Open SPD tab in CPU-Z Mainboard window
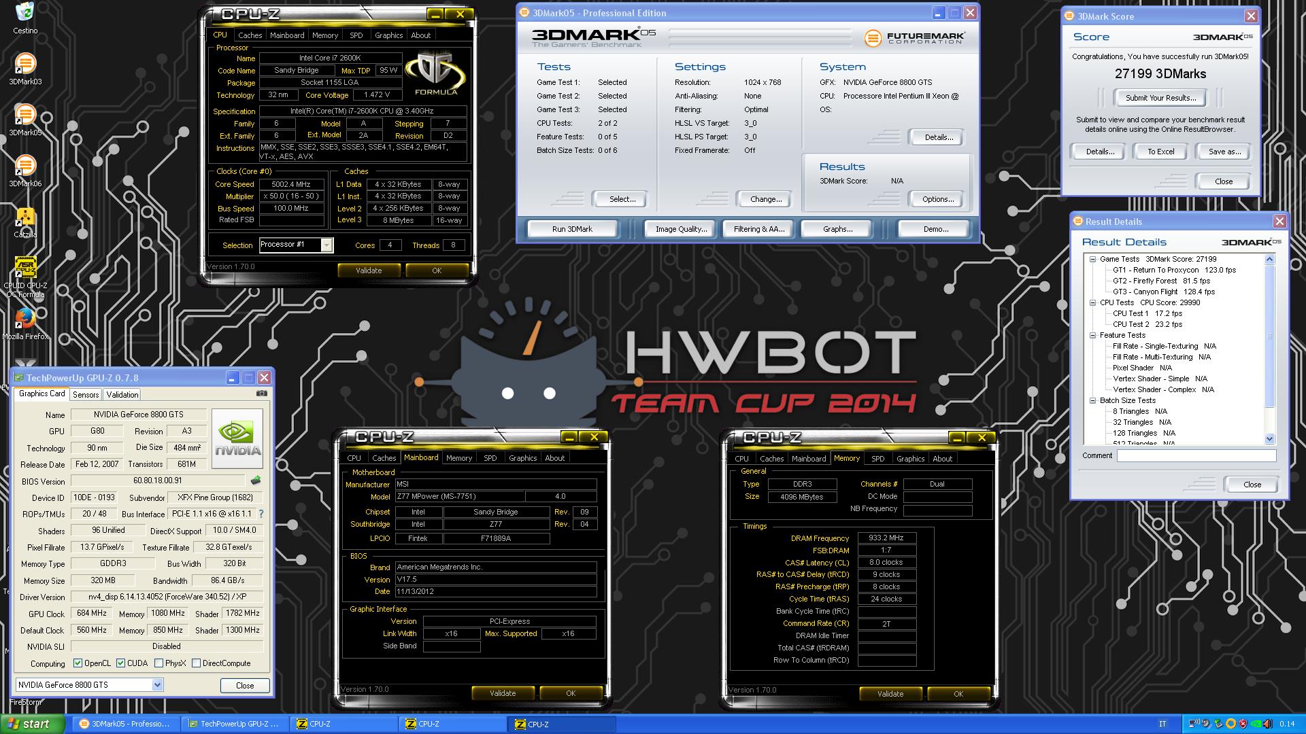This screenshot has width=1306, height=734. click(490, 458)
